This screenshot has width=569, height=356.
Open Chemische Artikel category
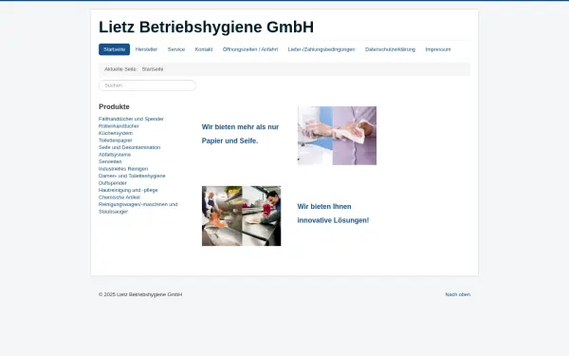[x=119, y=197]
